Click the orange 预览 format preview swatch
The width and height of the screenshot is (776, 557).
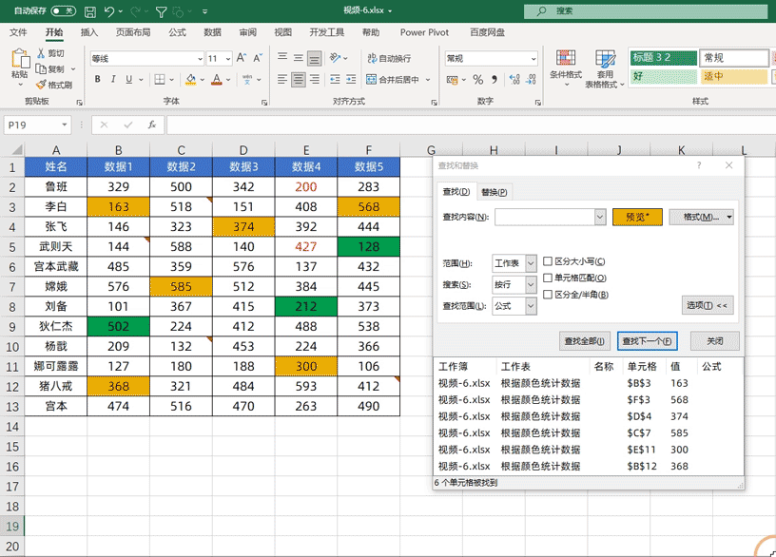pos(636,218)
